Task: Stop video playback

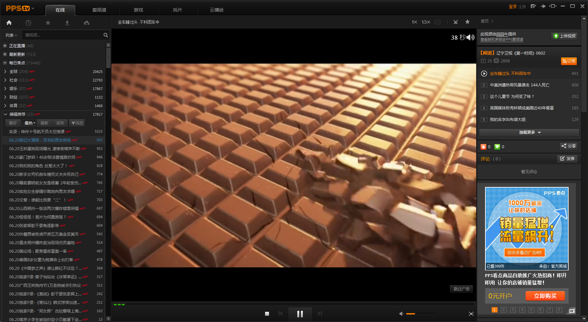Action: (x=267, y=314)
